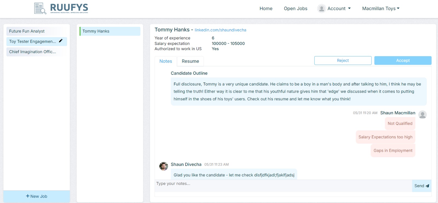The height and width of the screenshot is (203, 438).
Task: Open the linkedin.com/shaundivecha profile link
Action: tap(220, 30)
